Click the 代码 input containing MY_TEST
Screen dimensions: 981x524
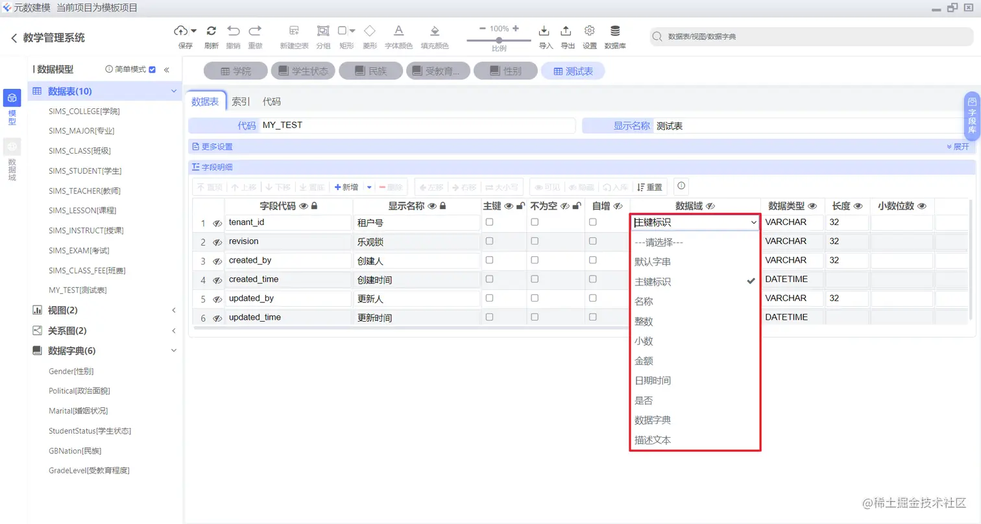click(x=417, y=125)
